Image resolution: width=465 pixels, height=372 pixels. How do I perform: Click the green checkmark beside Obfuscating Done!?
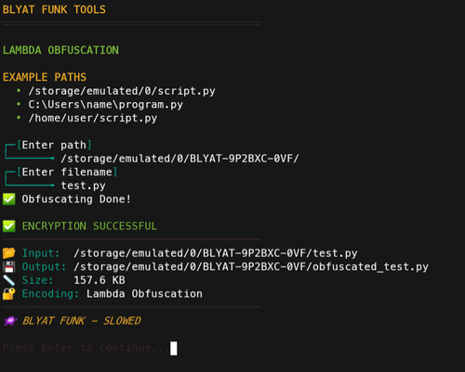coord(9,199)
